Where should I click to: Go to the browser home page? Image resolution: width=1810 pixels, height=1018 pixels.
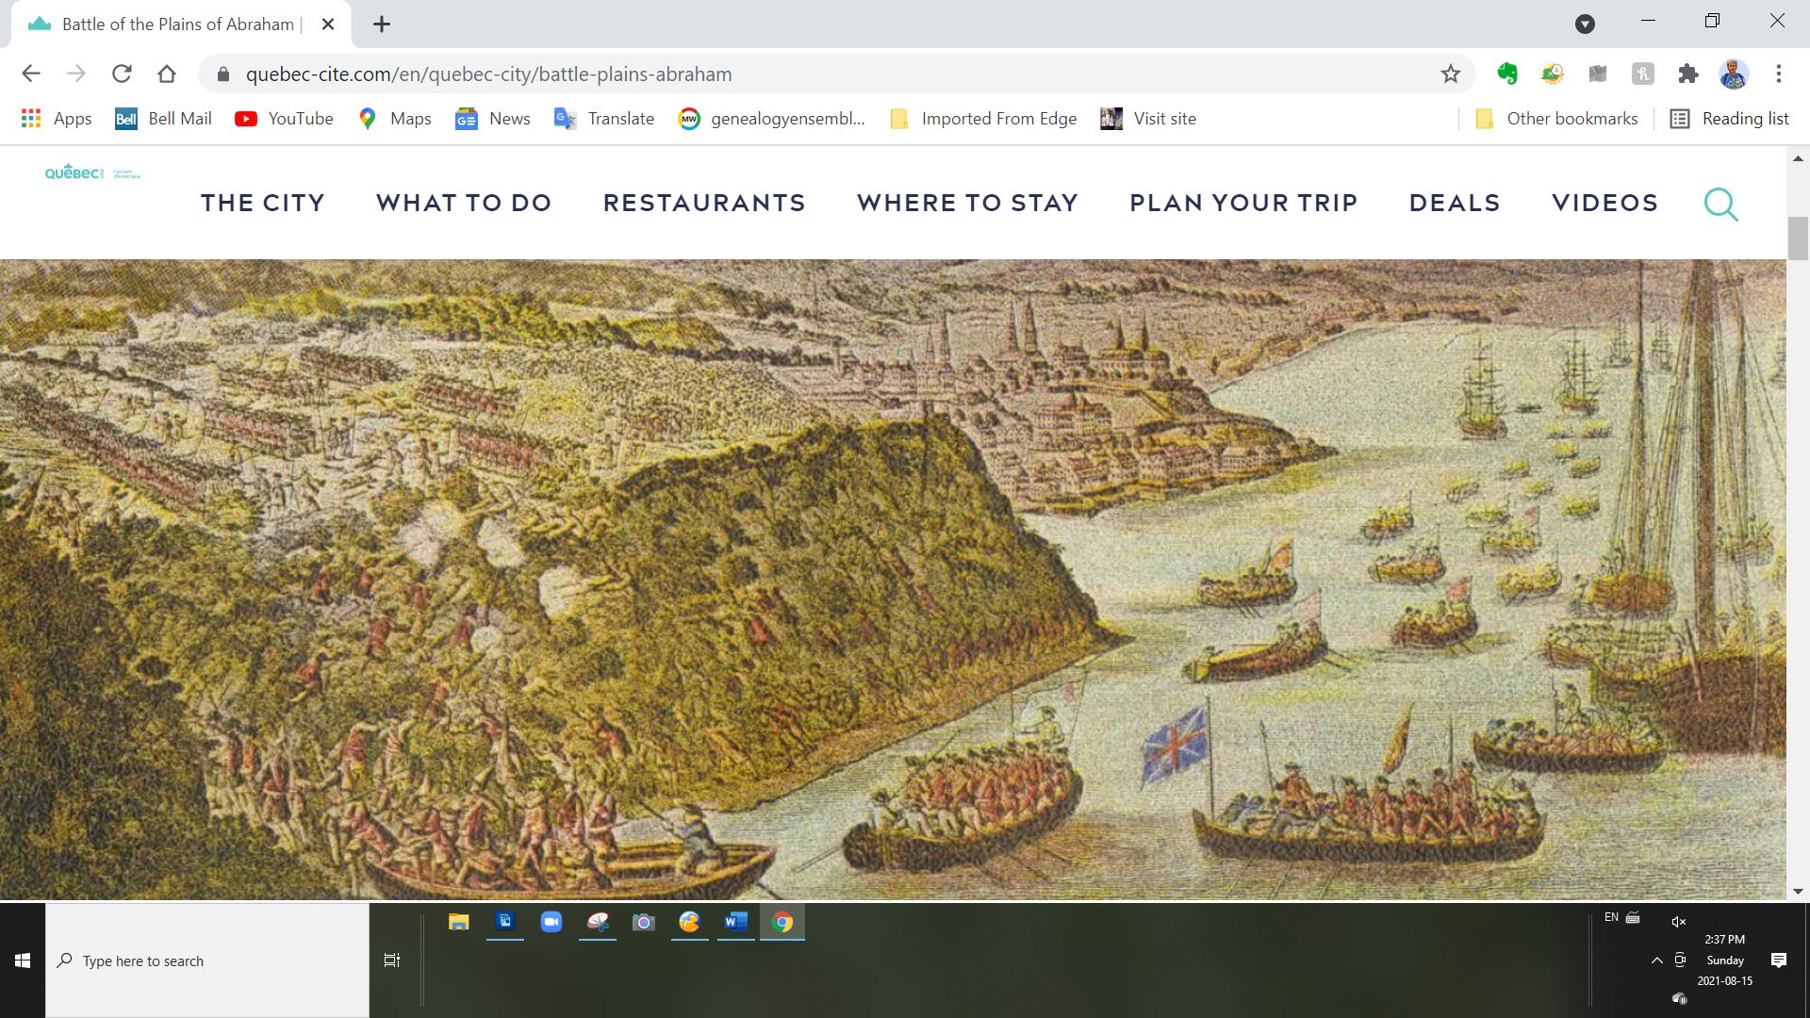[167, 74]
